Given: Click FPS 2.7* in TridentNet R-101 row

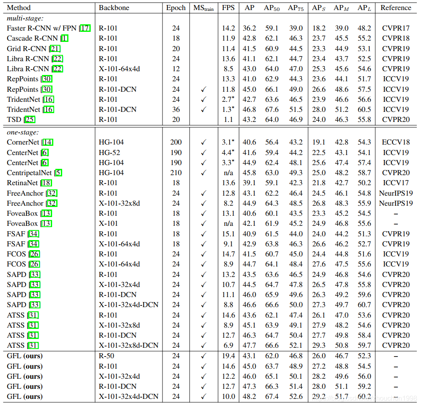Looking at the screenshot, I should click(x=228, y=99).
